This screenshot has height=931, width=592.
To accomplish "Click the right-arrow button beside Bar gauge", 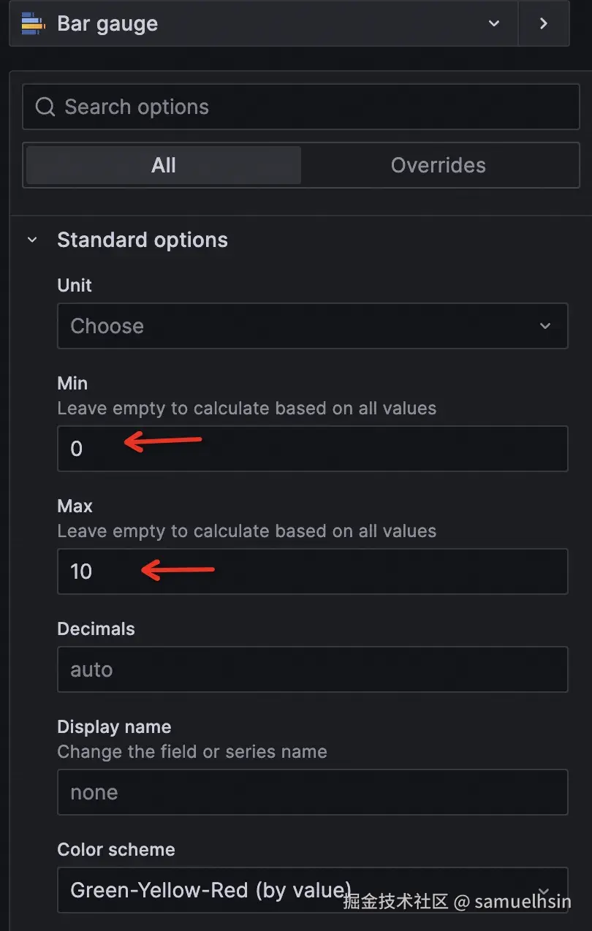I will click(x=543, y=23).
